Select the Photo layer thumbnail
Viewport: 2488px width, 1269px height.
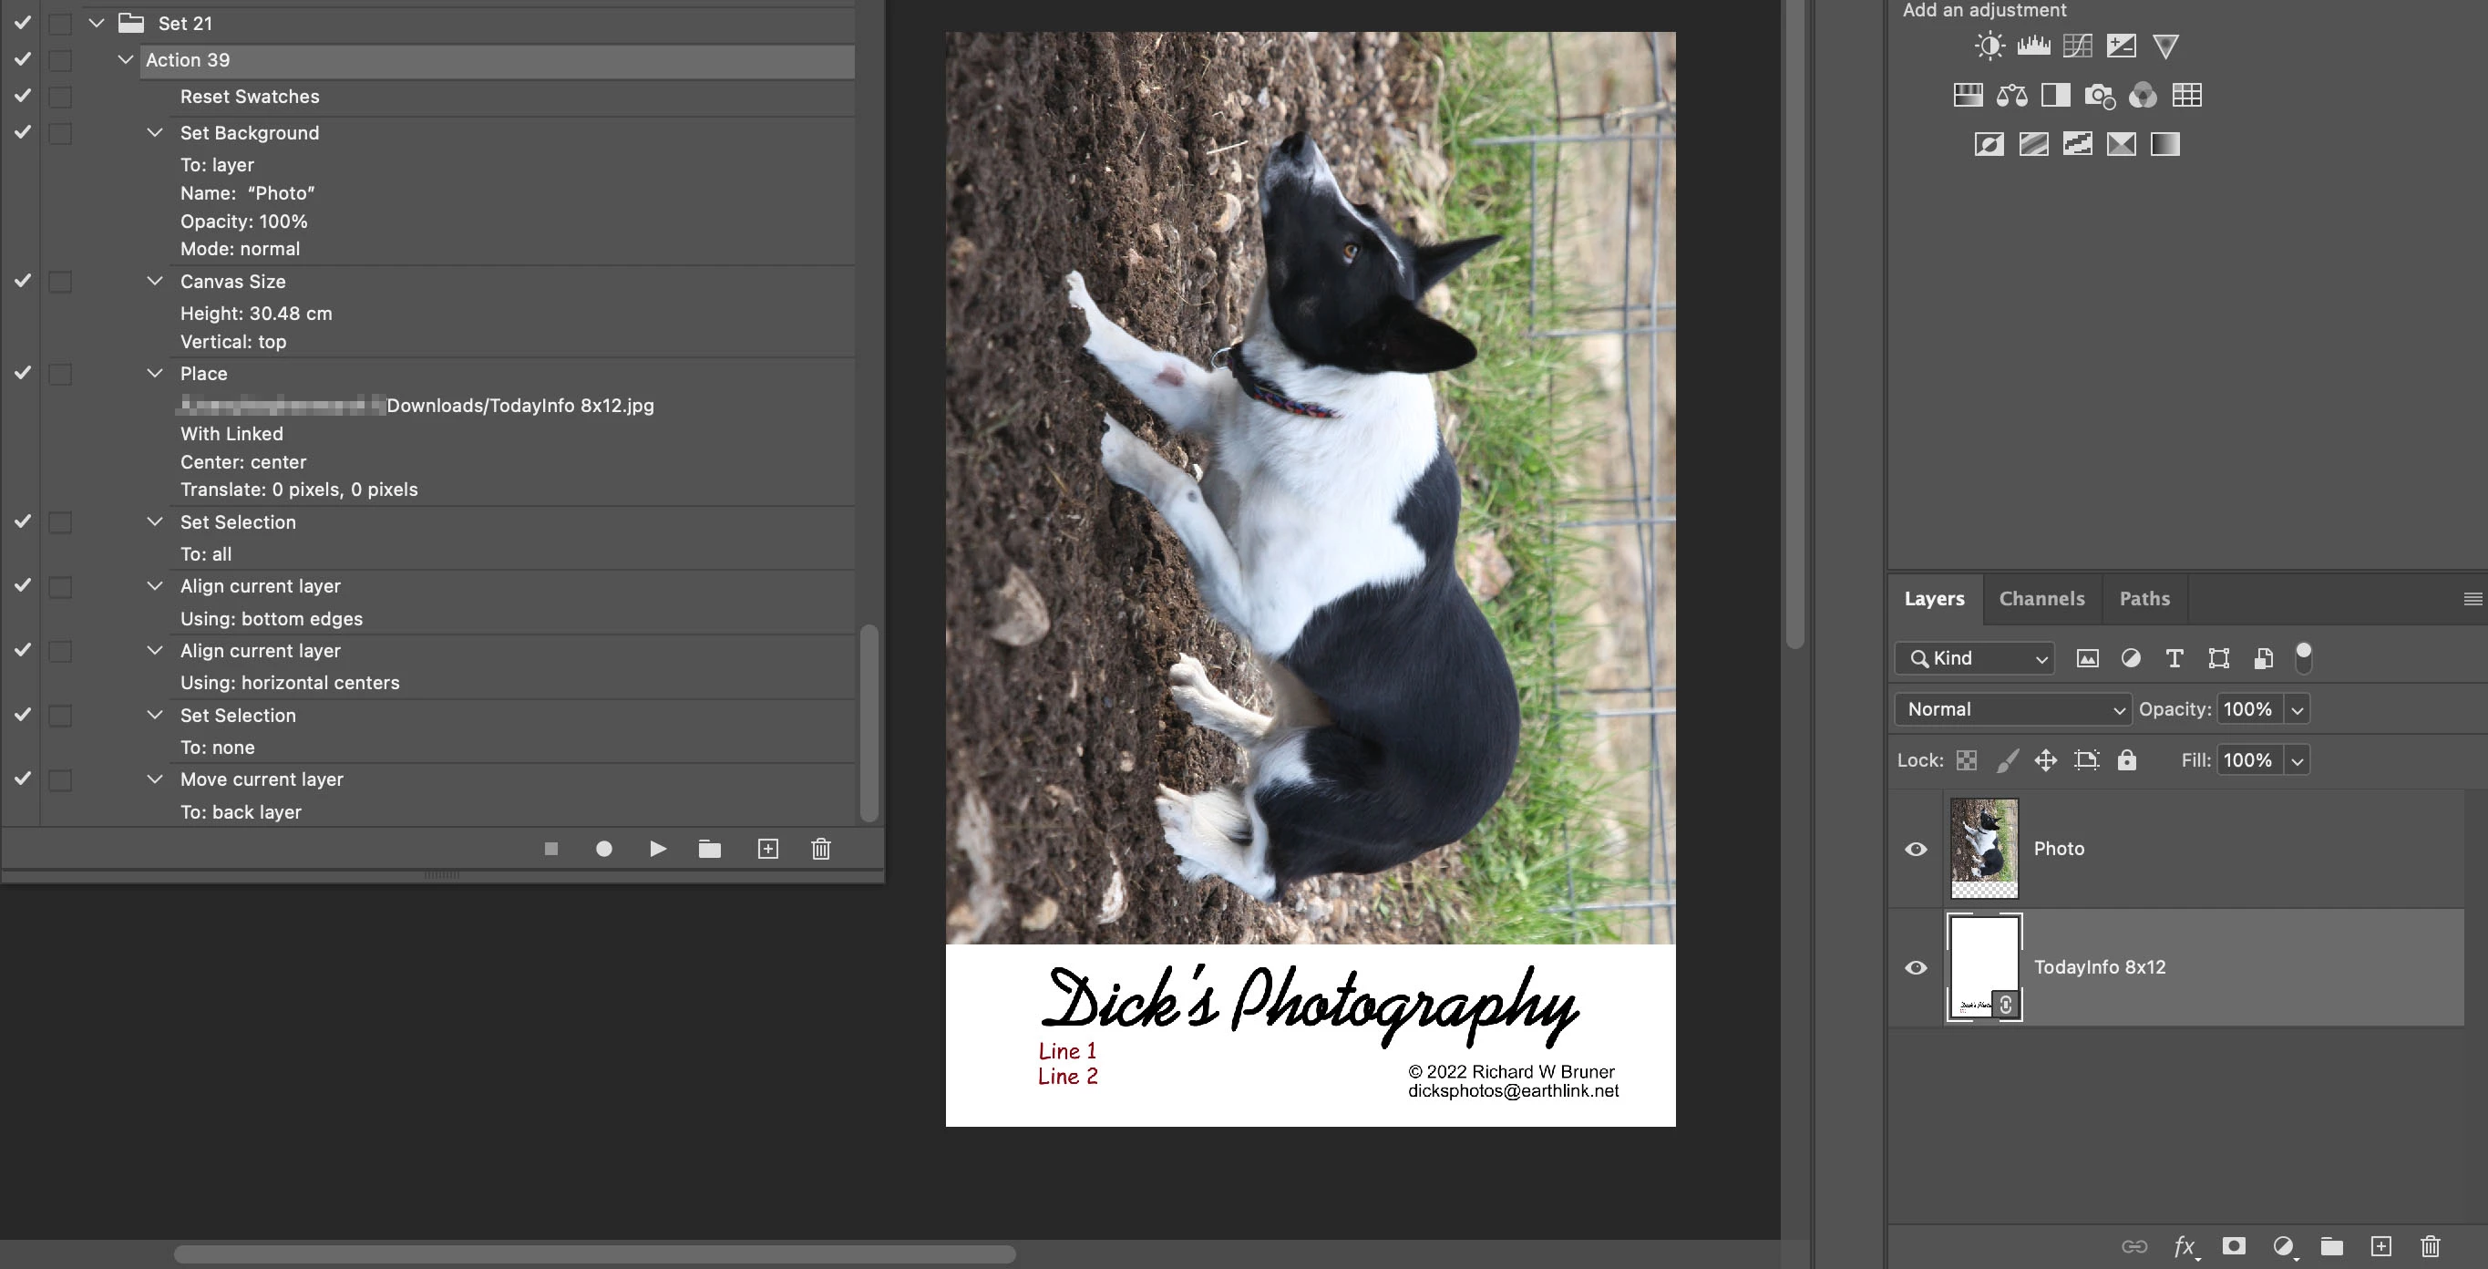[1984, 849]
